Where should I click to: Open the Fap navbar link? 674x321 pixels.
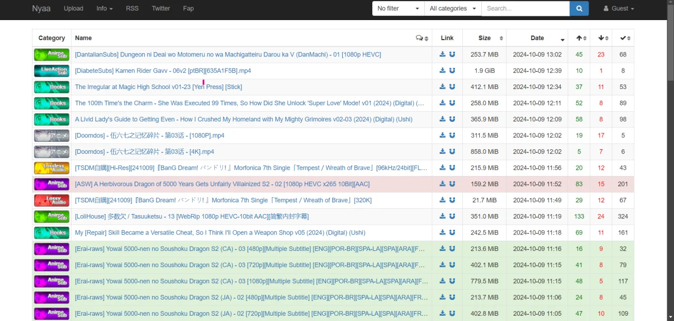click(x=188, y=8)
